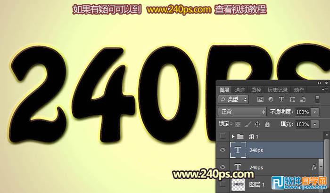330x193 pixels.
Task: Select the highlighted 240ps text layer thumbnail
Action: tap(238, 150)
